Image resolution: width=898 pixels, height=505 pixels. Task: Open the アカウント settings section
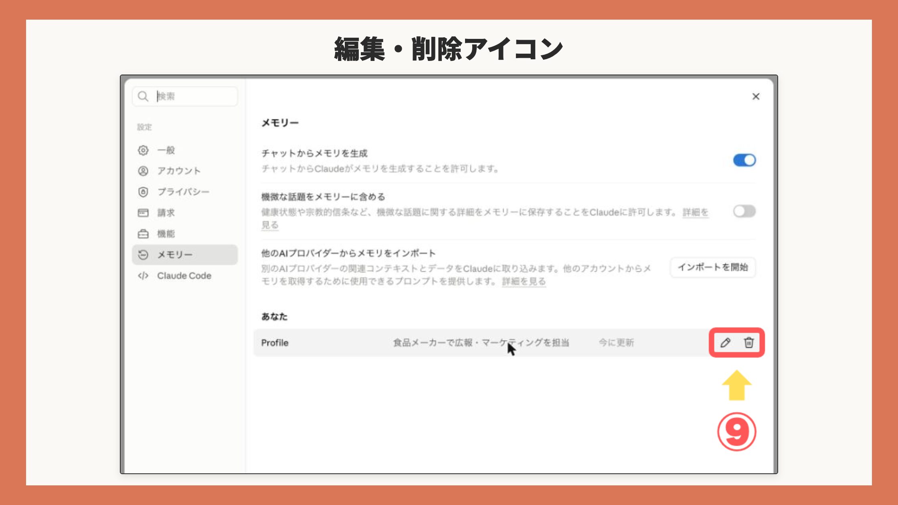(x=185, y=171)
